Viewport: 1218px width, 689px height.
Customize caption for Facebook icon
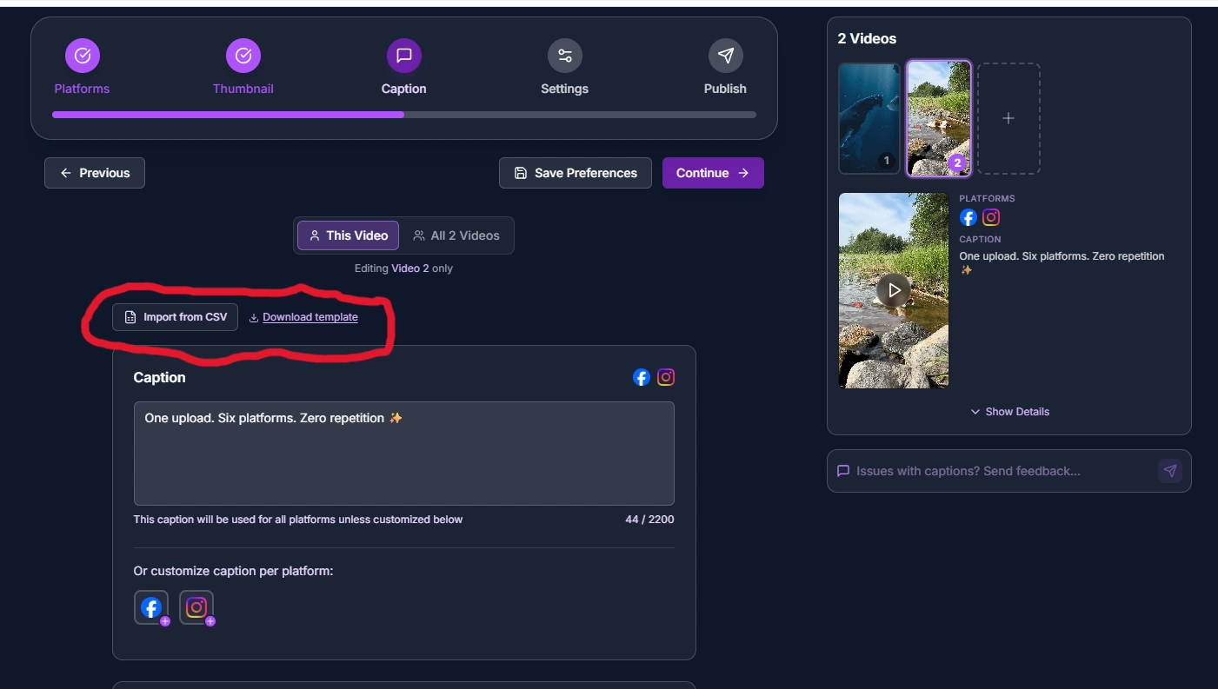[x=151, y=607]
